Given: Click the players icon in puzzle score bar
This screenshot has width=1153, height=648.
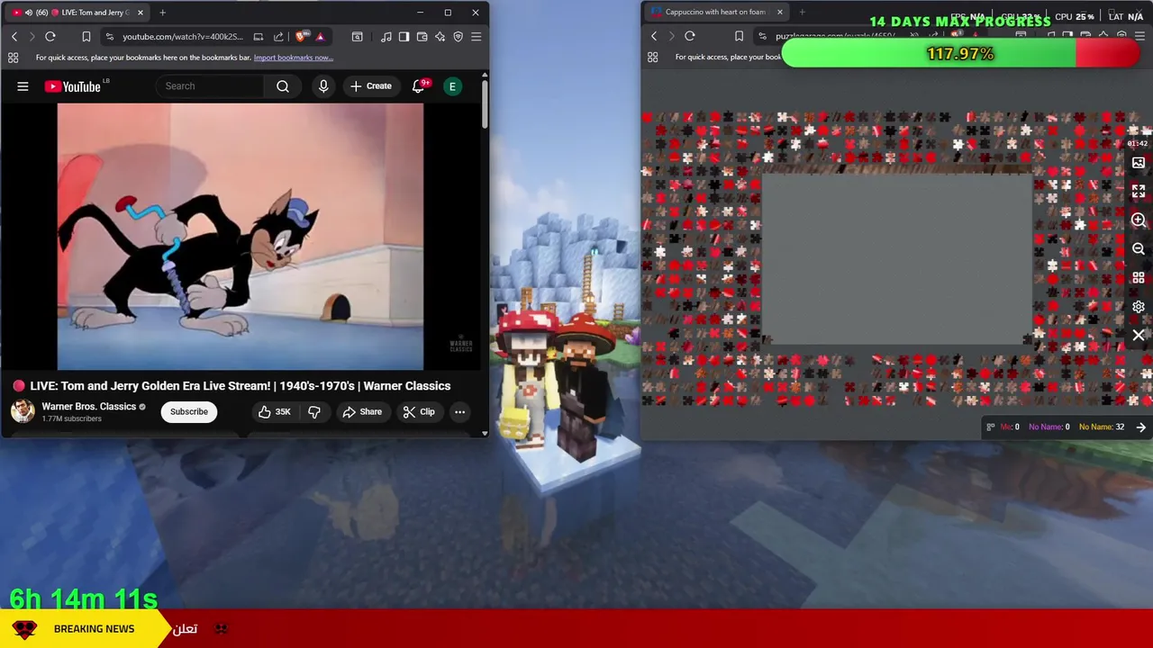Looking at the screenshot, I should click(991, 427).
